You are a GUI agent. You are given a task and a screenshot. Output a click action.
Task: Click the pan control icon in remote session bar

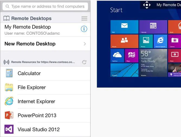(147, 5)
